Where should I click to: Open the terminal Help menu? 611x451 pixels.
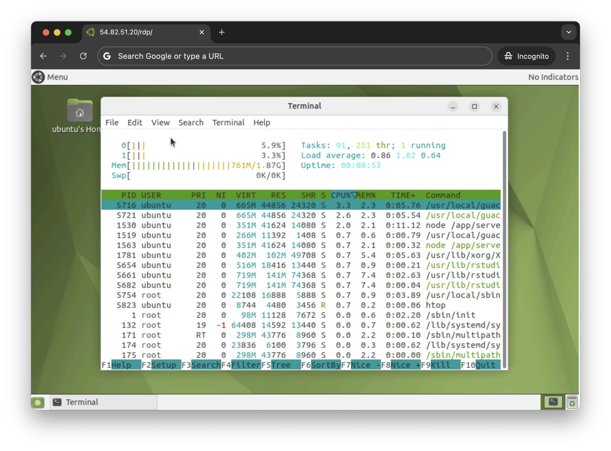pos(262,123)
